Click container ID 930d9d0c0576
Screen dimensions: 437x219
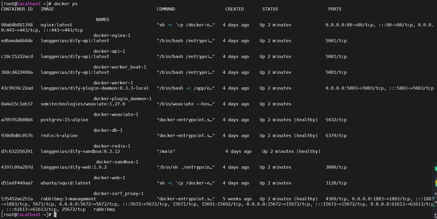[17, 135]
